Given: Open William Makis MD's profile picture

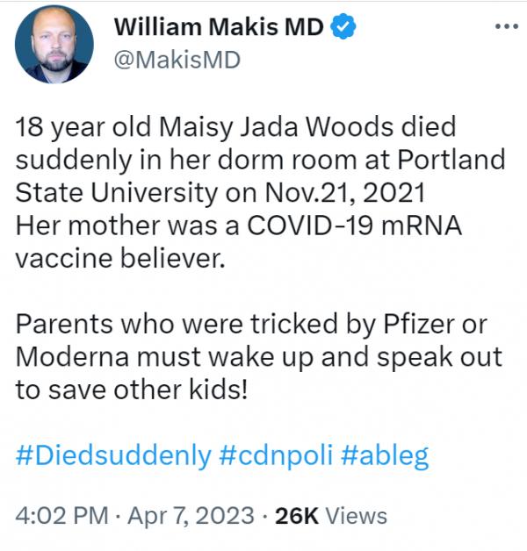Looking at the screenshot, I should point(54,46).
